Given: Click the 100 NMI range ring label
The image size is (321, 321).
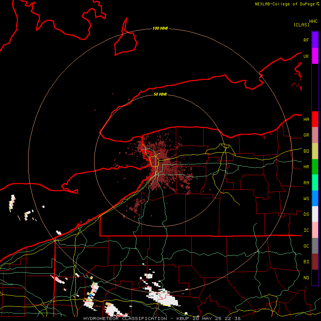Looking at the screenshot, I should pos(160,28).
